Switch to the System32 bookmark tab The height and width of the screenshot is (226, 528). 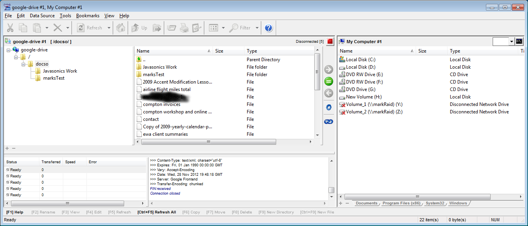point(435,203)
